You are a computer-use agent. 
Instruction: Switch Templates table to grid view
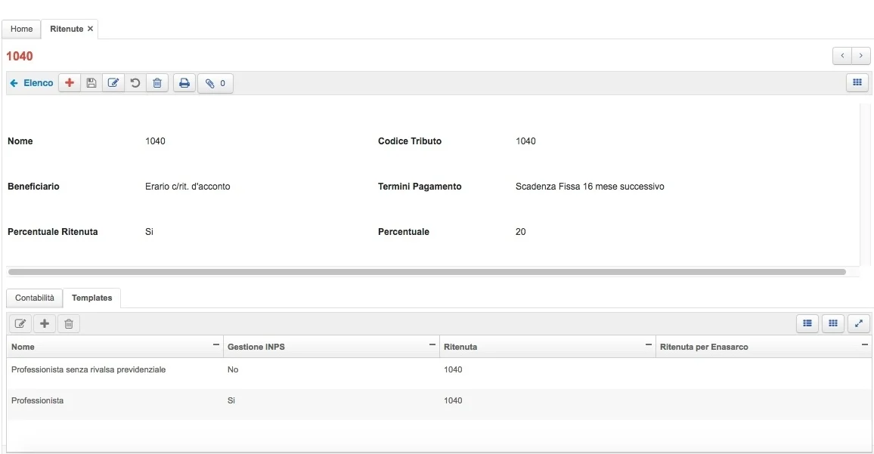[832, 323]
